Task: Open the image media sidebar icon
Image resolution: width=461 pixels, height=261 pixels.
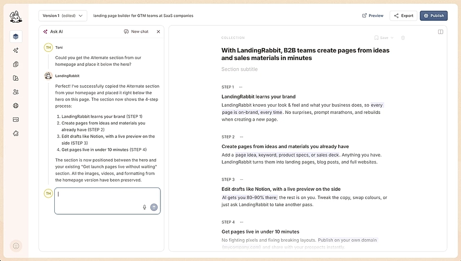Action: [16, 120]
